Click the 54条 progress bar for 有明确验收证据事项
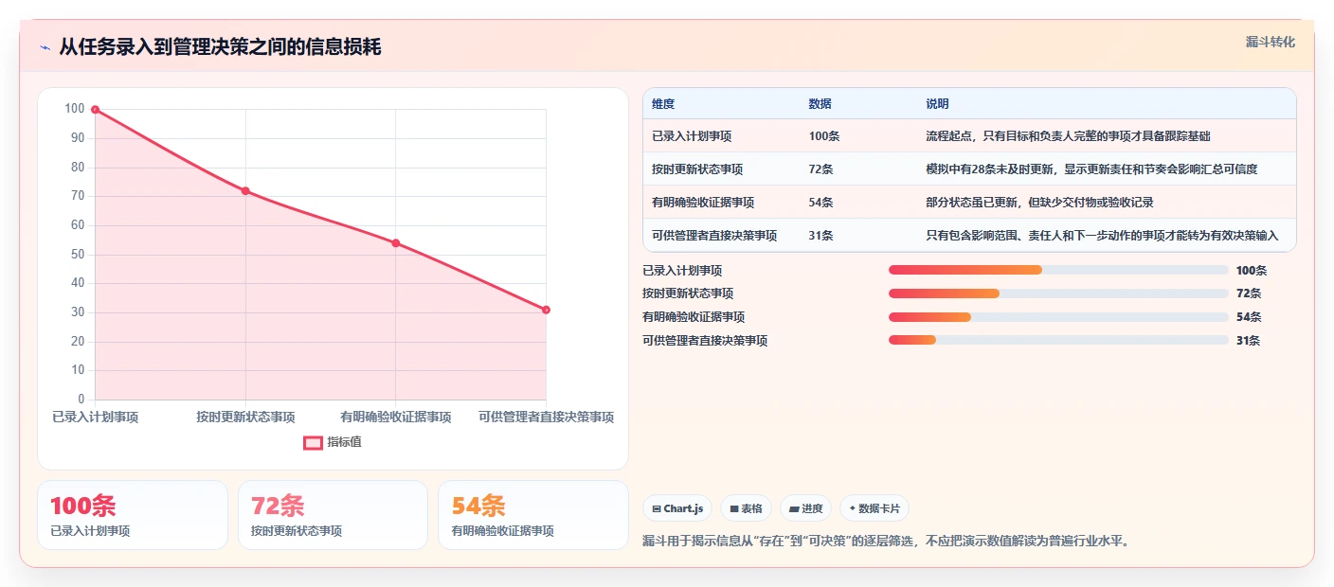The image size is (1334, 587). point(1058,316)
